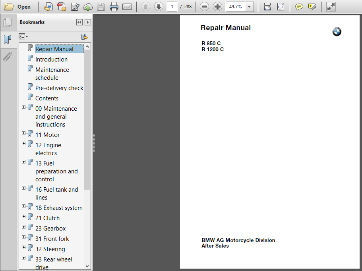Screen dimensions: 362x271
Task: Click the bookmarks panel scrollbar thumb
Action: pos(87,119)
